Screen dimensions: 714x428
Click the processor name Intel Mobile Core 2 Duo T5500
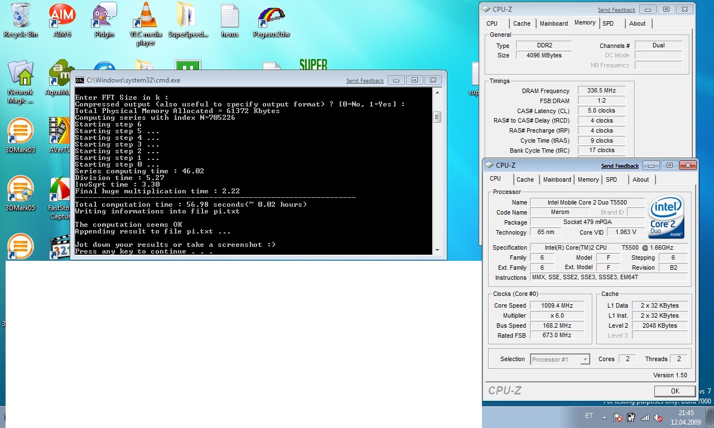click(587, 202)
